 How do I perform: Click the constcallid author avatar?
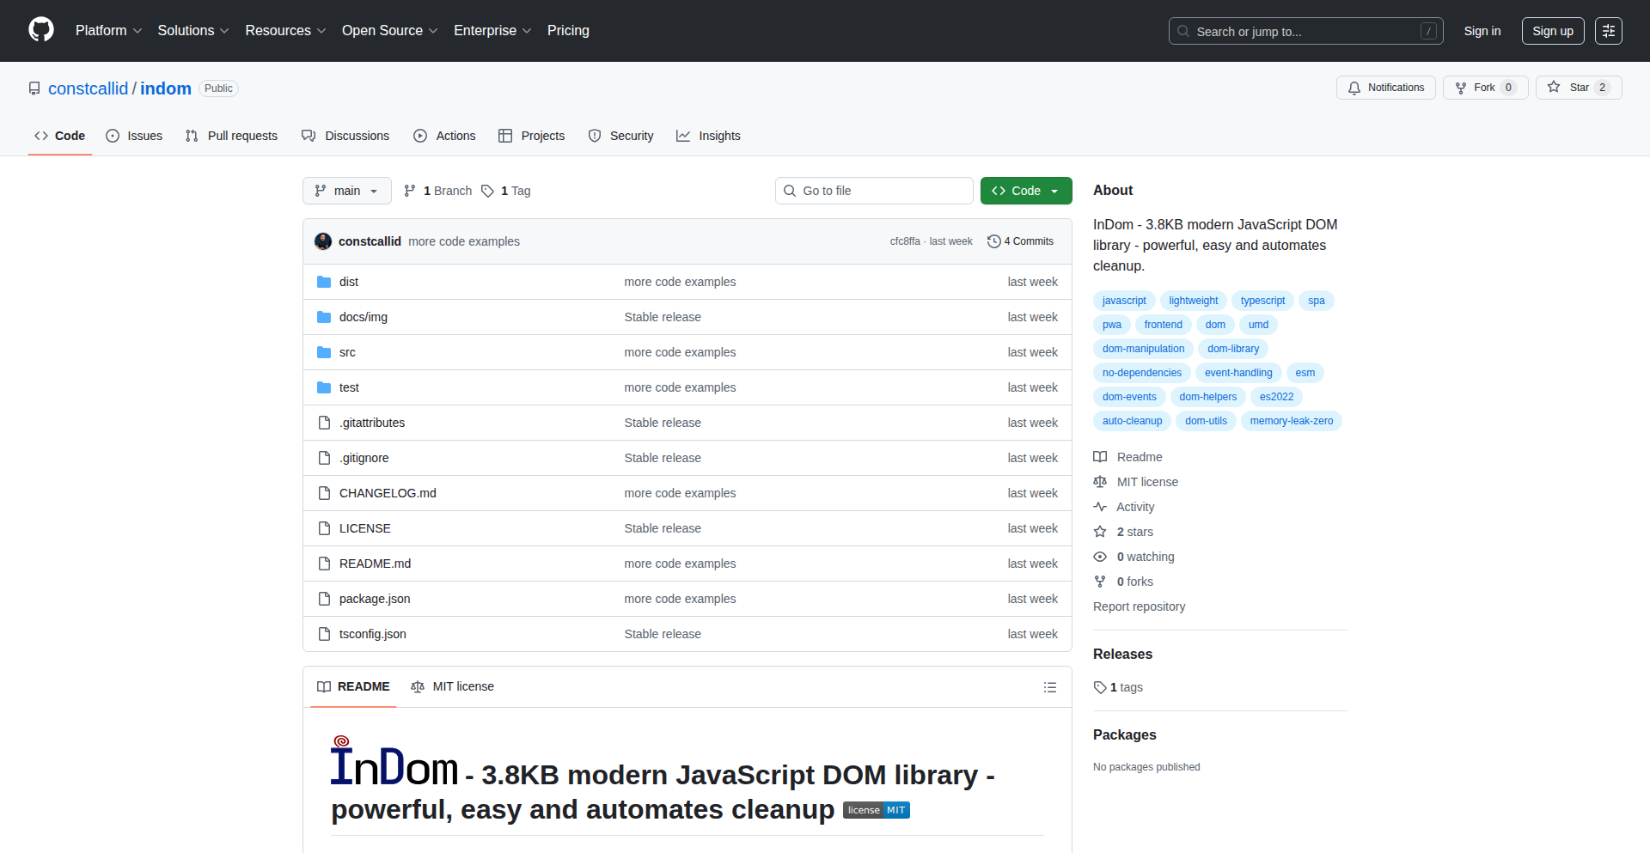click(323, 241)
